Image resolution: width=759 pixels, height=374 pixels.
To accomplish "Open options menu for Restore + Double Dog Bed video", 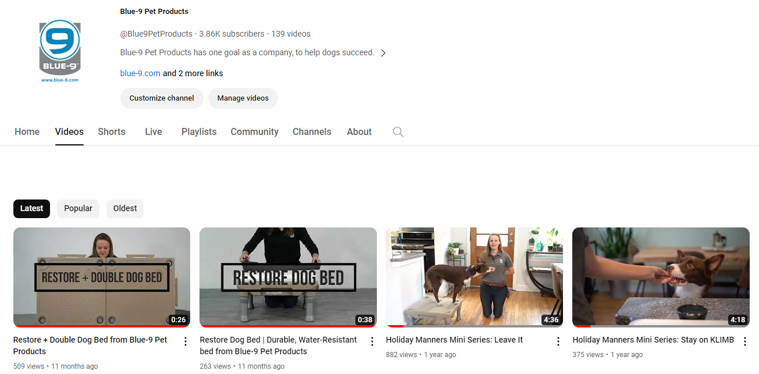I will 186,341.
